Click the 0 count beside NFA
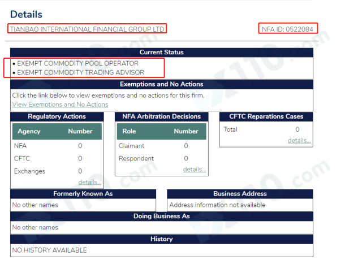The width and height of the screenshot is (345, 260). click(x=80, y=146)
